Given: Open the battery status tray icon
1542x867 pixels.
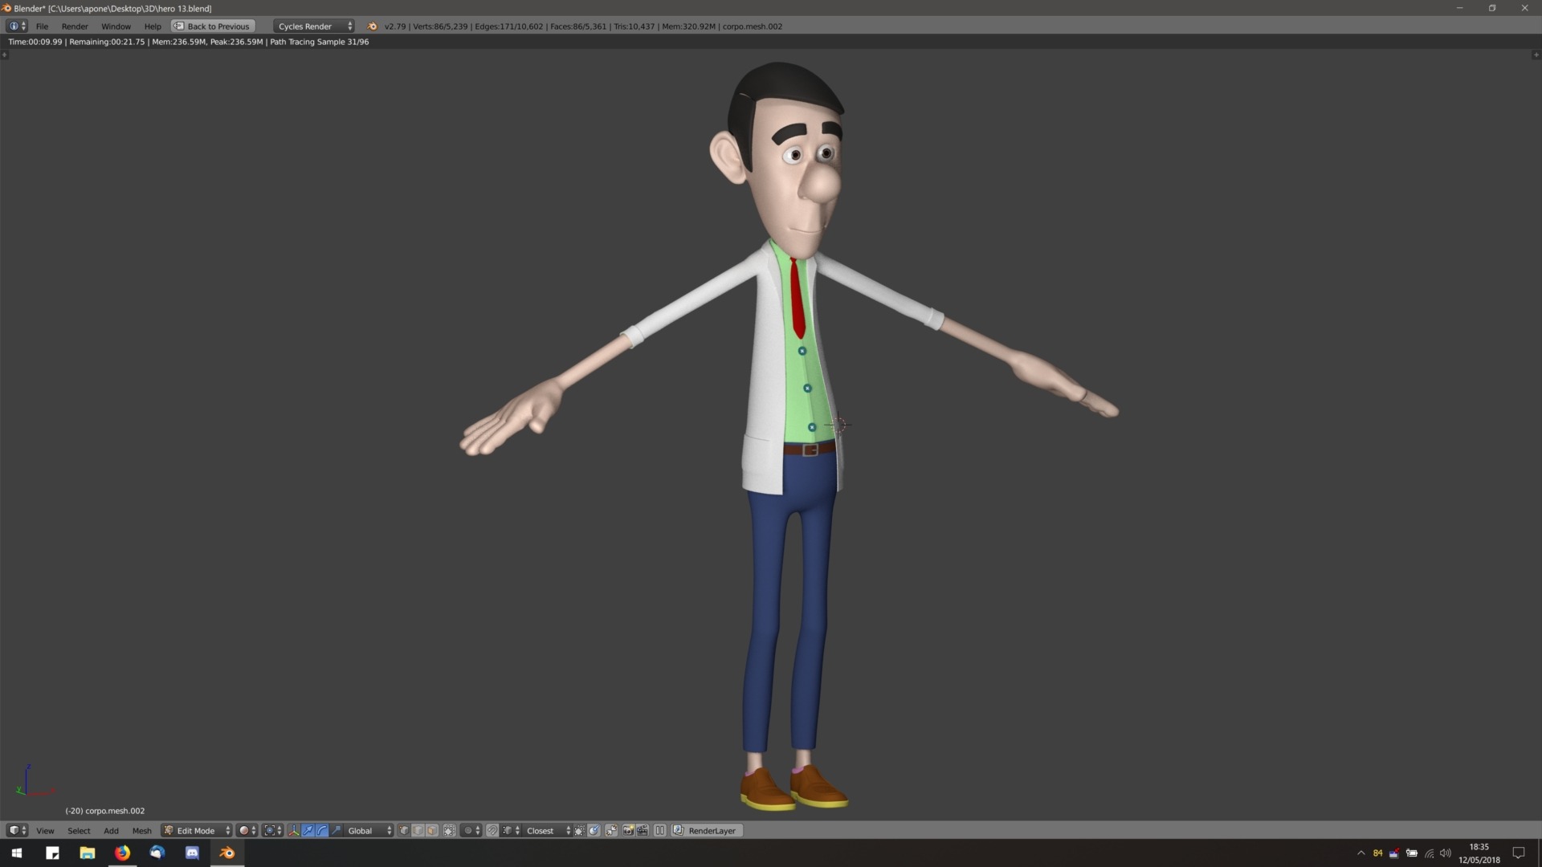Looking at the screenshot, I should (x=1411, y=853).
